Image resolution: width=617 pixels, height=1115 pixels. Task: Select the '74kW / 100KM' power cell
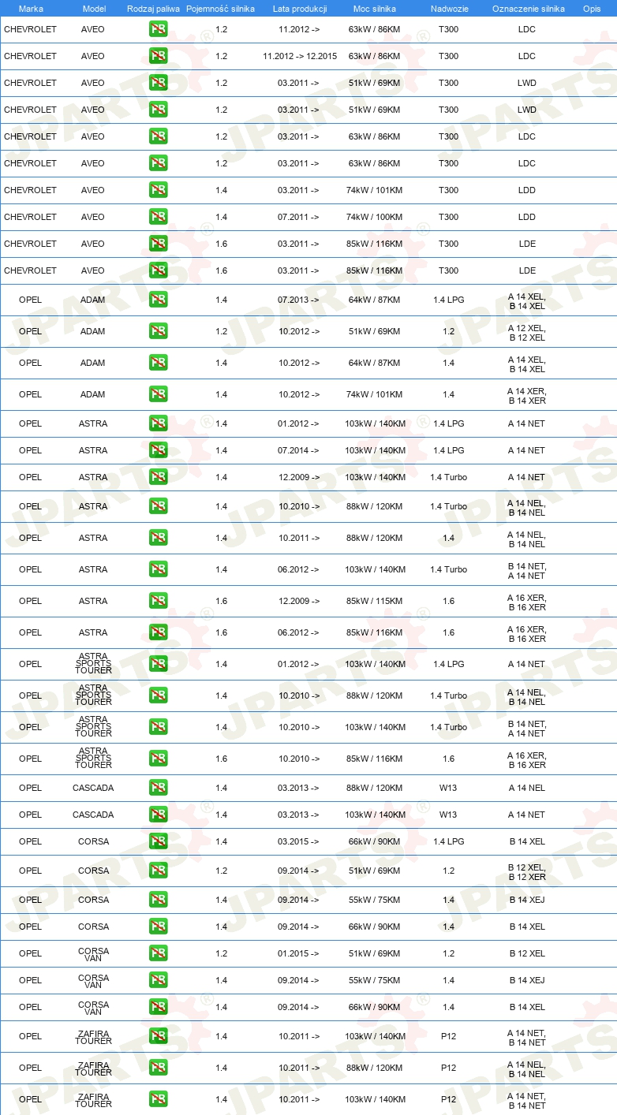375,217
